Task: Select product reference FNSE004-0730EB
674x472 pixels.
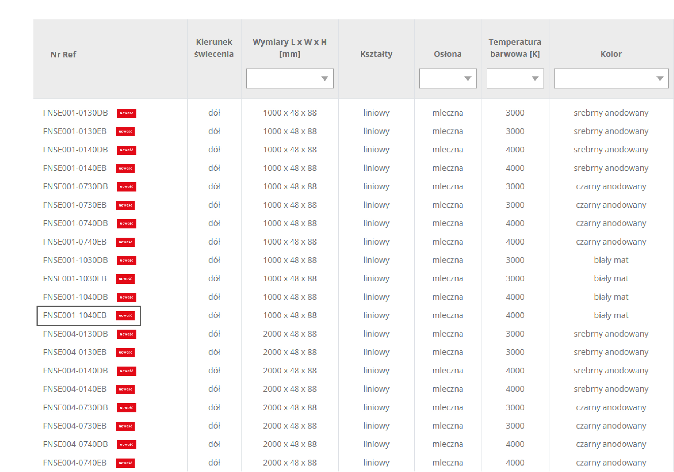Action: pyautogui.click(x=75, y=426)
